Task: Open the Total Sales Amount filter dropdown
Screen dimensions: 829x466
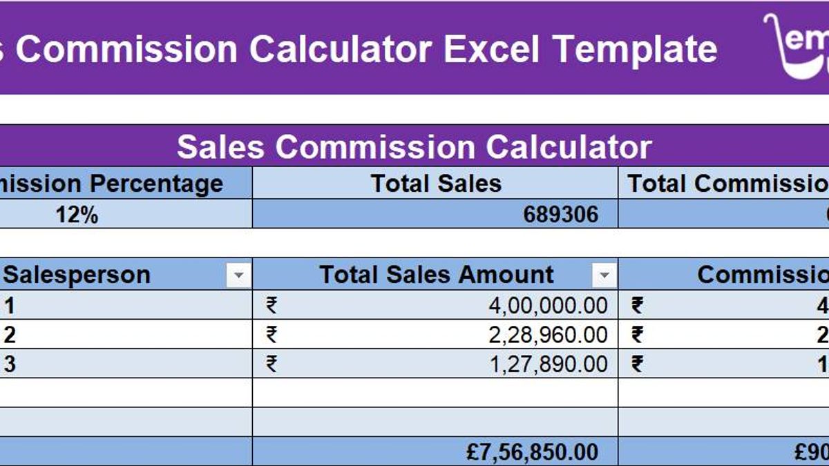Action: click(x=604, y=275)
